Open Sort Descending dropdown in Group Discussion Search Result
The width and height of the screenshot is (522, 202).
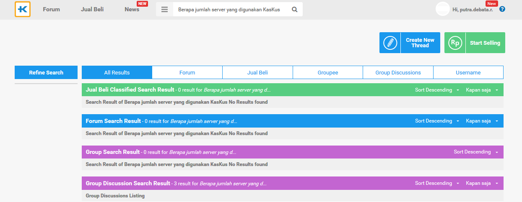tap(437, 183)
